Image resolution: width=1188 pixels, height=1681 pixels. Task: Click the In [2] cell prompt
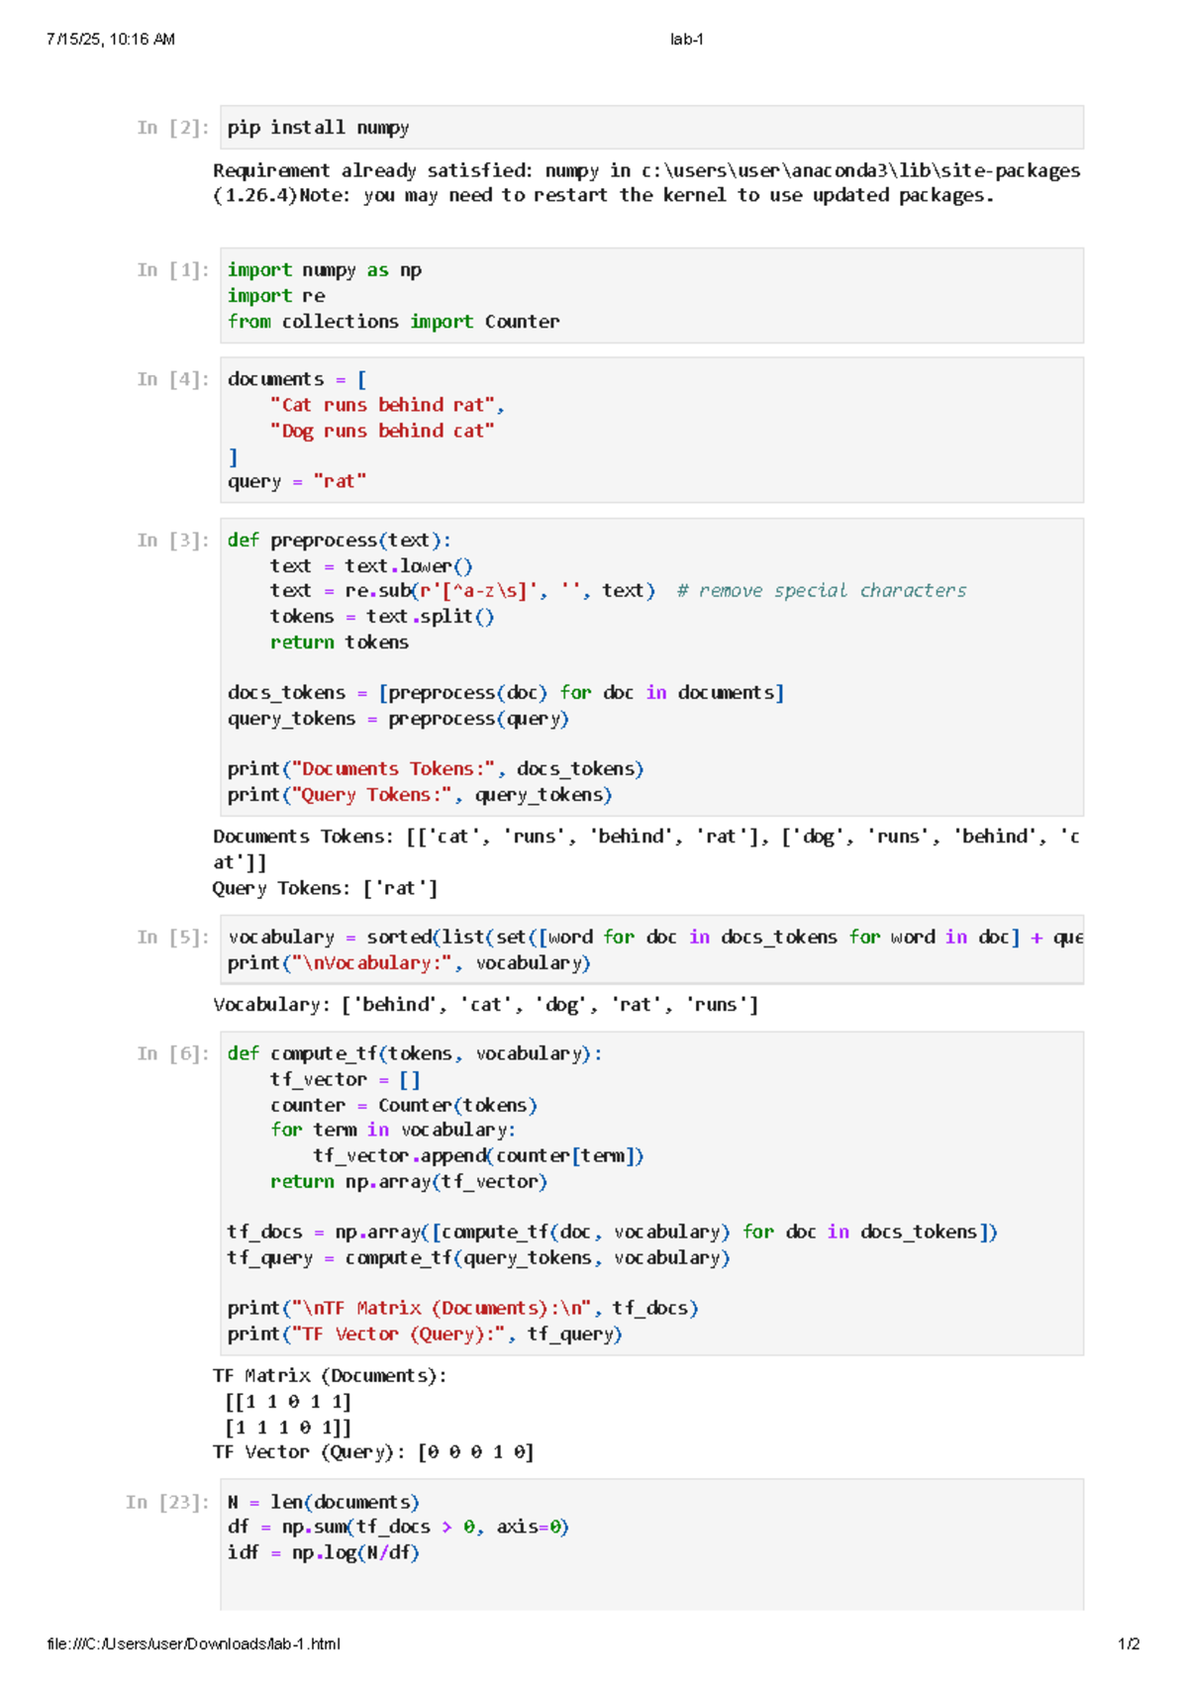pyautogui.click(x=173, y=128)
